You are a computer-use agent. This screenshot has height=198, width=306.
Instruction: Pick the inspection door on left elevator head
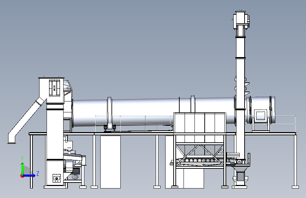(x=54, y=88)
